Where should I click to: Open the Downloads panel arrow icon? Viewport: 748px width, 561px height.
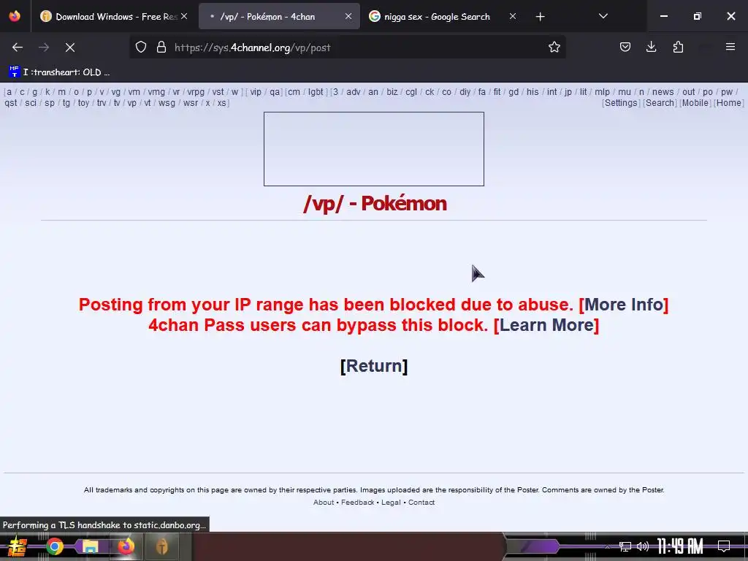point(651,47)
